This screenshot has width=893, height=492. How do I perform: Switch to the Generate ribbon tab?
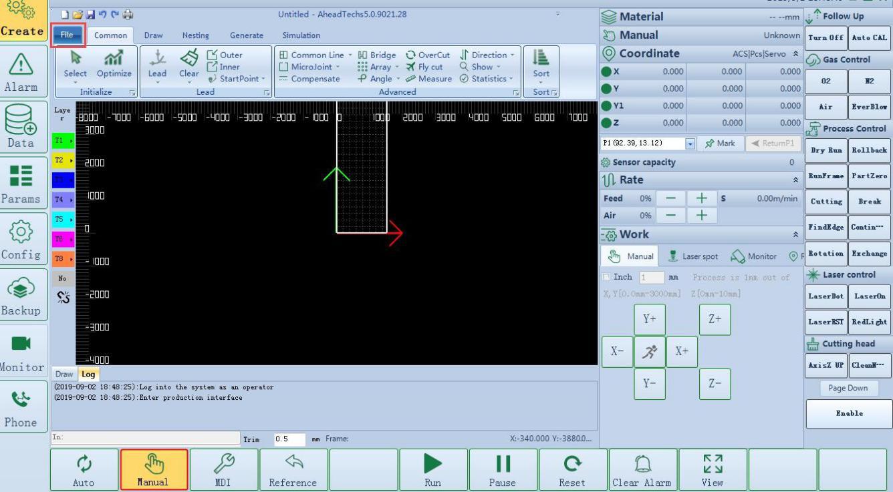coord(246,35)
